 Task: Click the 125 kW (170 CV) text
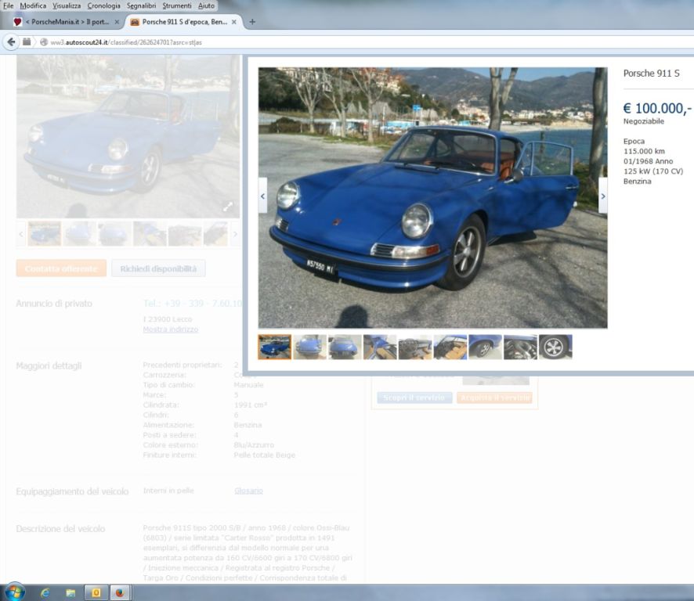tap(653, 171)
